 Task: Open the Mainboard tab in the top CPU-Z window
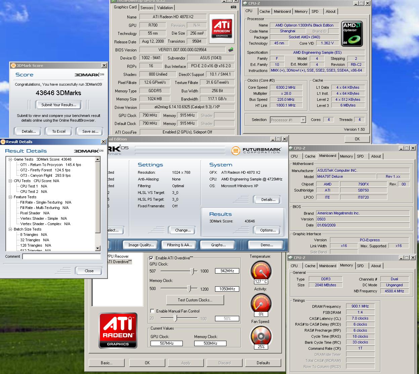(x=282, y=11)
